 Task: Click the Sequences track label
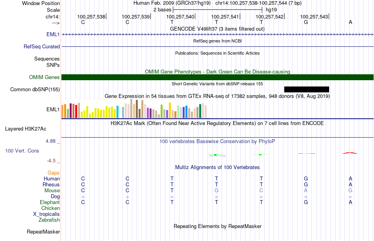47,59
